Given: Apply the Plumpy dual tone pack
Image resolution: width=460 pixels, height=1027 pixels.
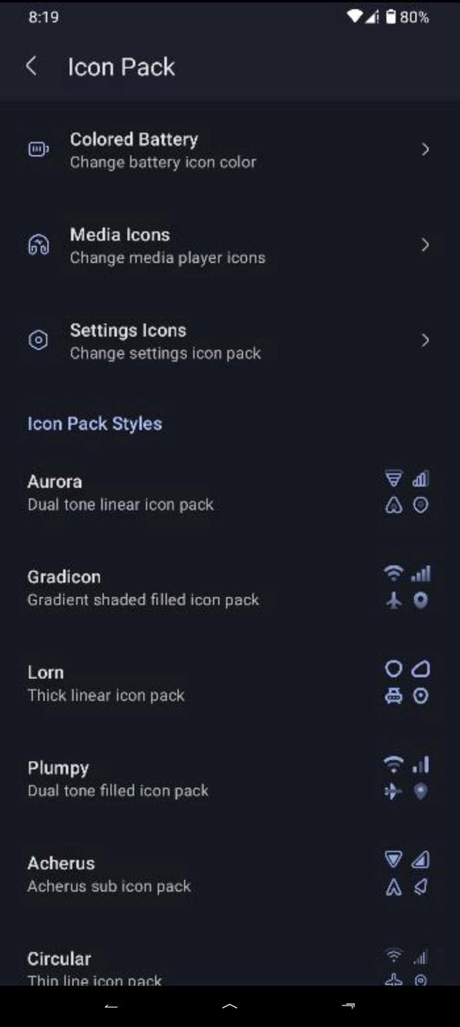Looking at the screenshot, I should point(230,778).
